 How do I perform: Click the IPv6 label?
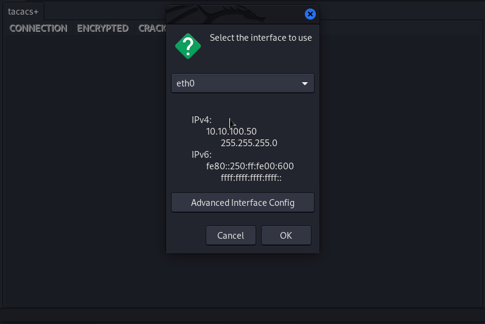[x=201, y=155]
